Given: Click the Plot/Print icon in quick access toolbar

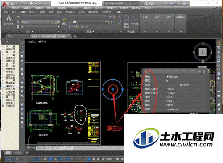Looking at the screenshot, I should (31, 4).
